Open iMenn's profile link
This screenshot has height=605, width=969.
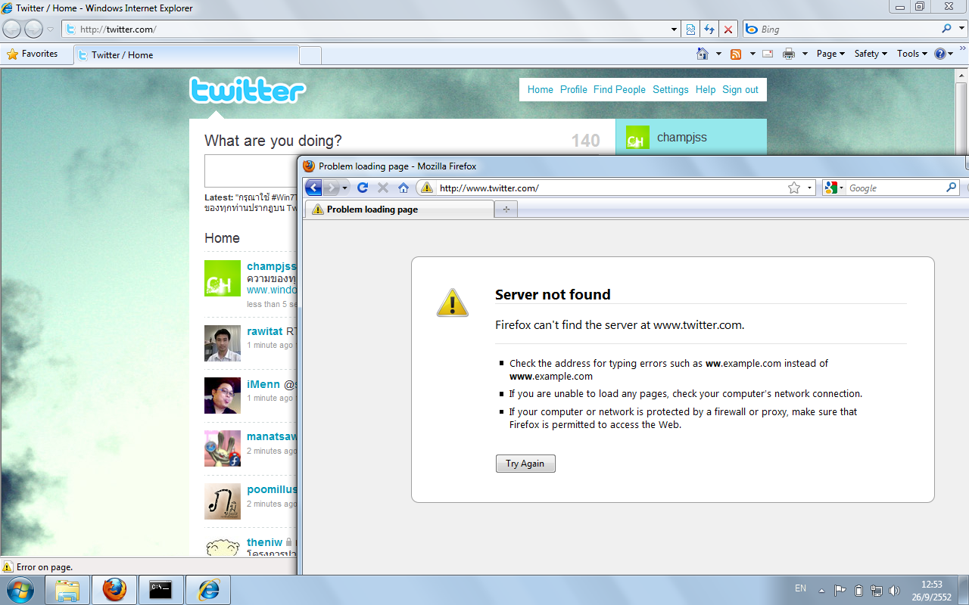(x=263, y=384)
